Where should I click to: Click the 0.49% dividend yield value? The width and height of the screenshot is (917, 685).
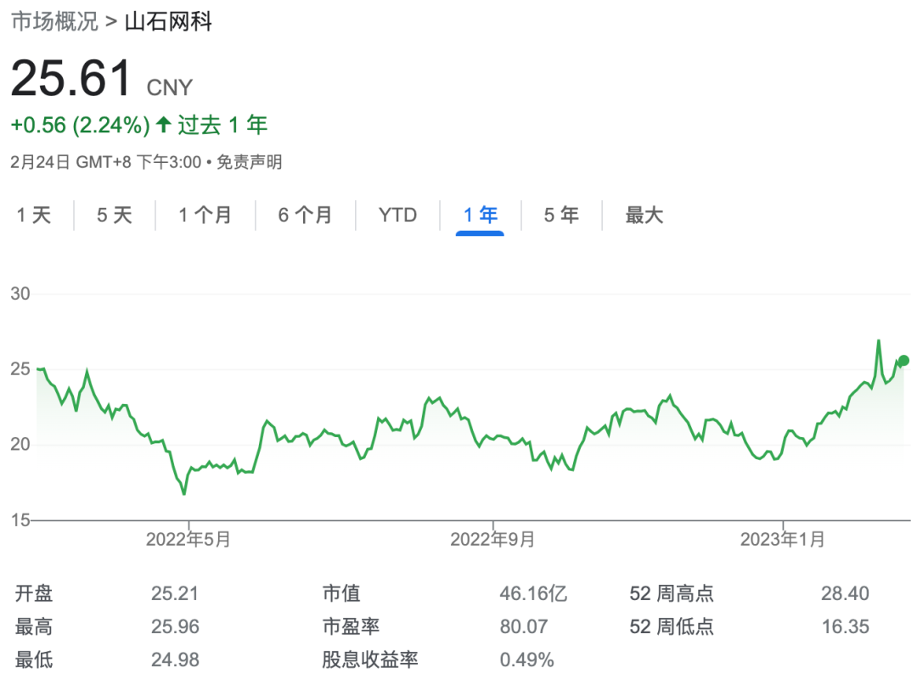526,660
